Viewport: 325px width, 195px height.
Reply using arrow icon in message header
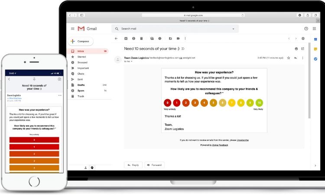pyautogui.click(x=296, y=58)
